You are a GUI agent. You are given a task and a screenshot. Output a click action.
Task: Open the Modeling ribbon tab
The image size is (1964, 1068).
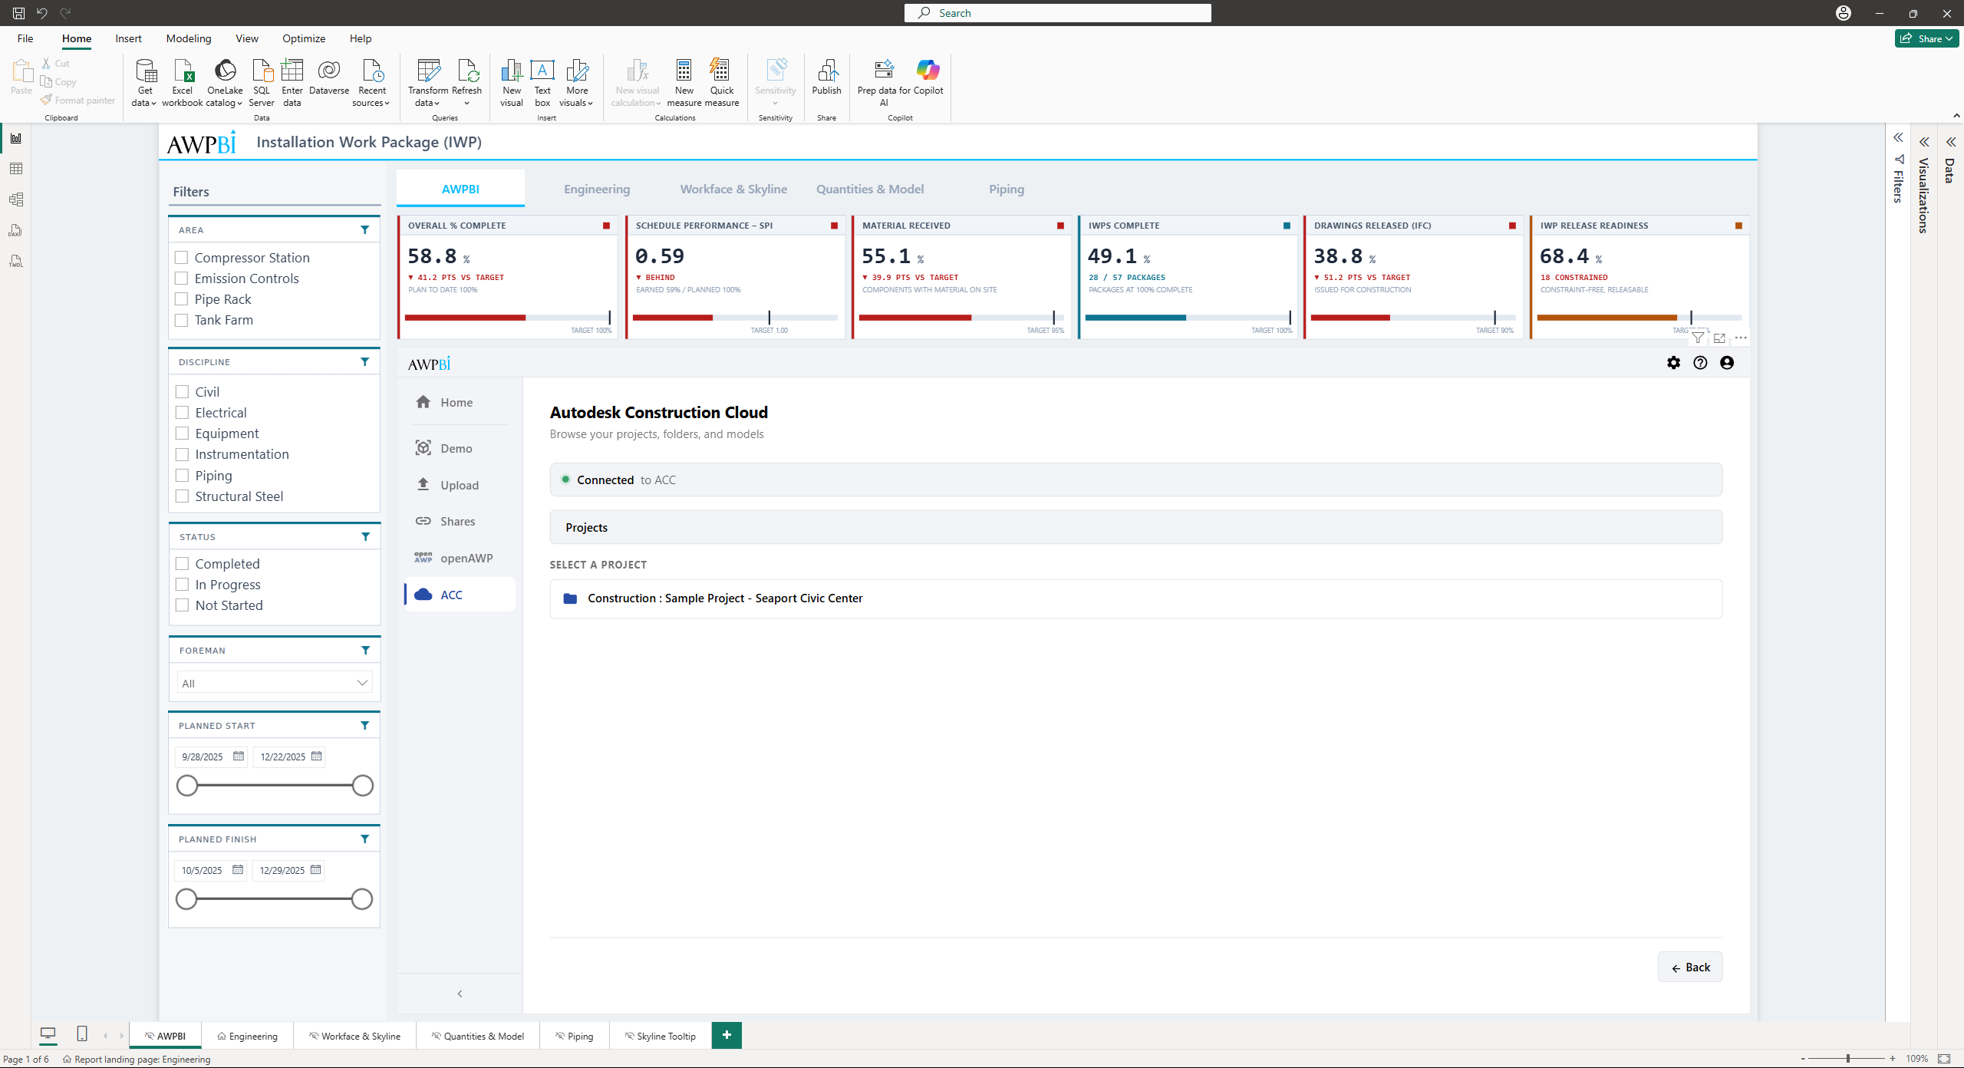coord(189,38)
